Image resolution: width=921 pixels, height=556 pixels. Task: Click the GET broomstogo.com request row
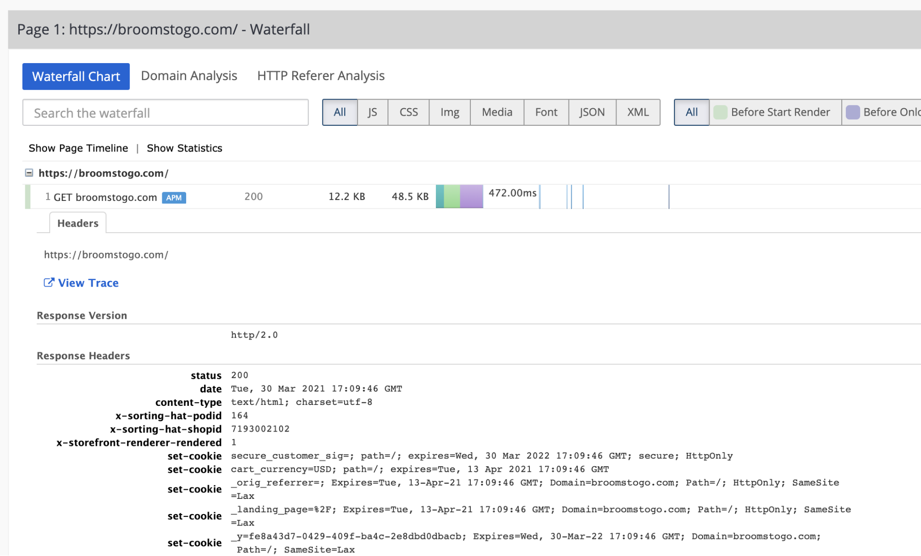click(473, 197)
